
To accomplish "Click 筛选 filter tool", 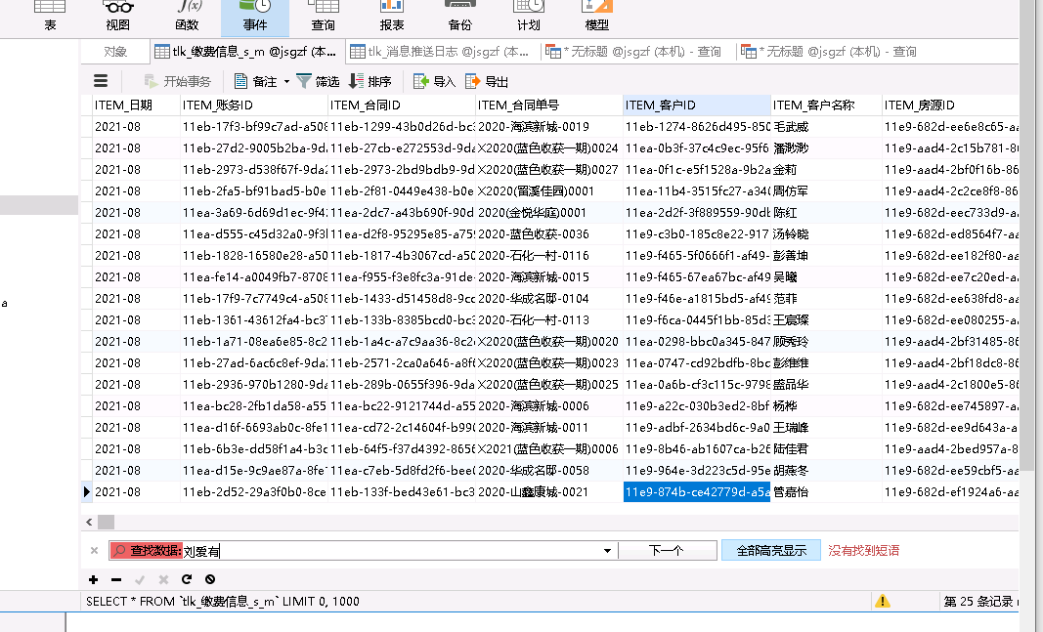I will [318, 81].
